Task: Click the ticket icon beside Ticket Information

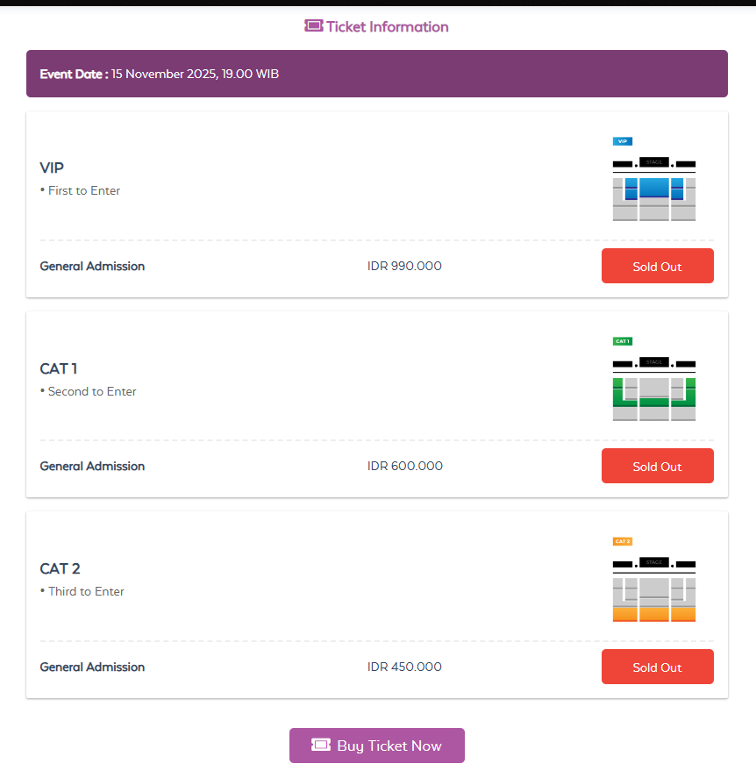Action: pos(314,26)
